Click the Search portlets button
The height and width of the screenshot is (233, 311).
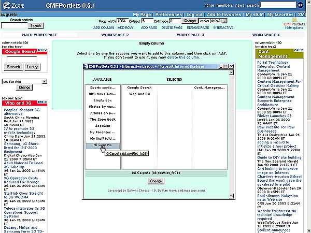click(x=36, y=26)
